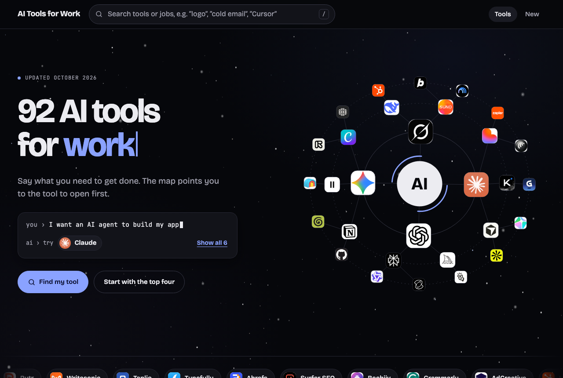Click the Lovable gradient heart icon
Screen dimensions: 563x378
tap(490, 135)
